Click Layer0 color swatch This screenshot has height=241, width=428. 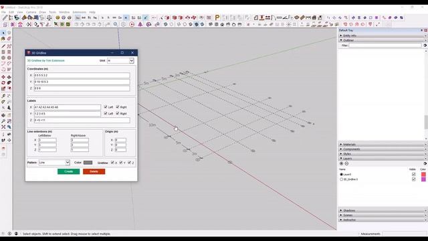coord(423,174)
